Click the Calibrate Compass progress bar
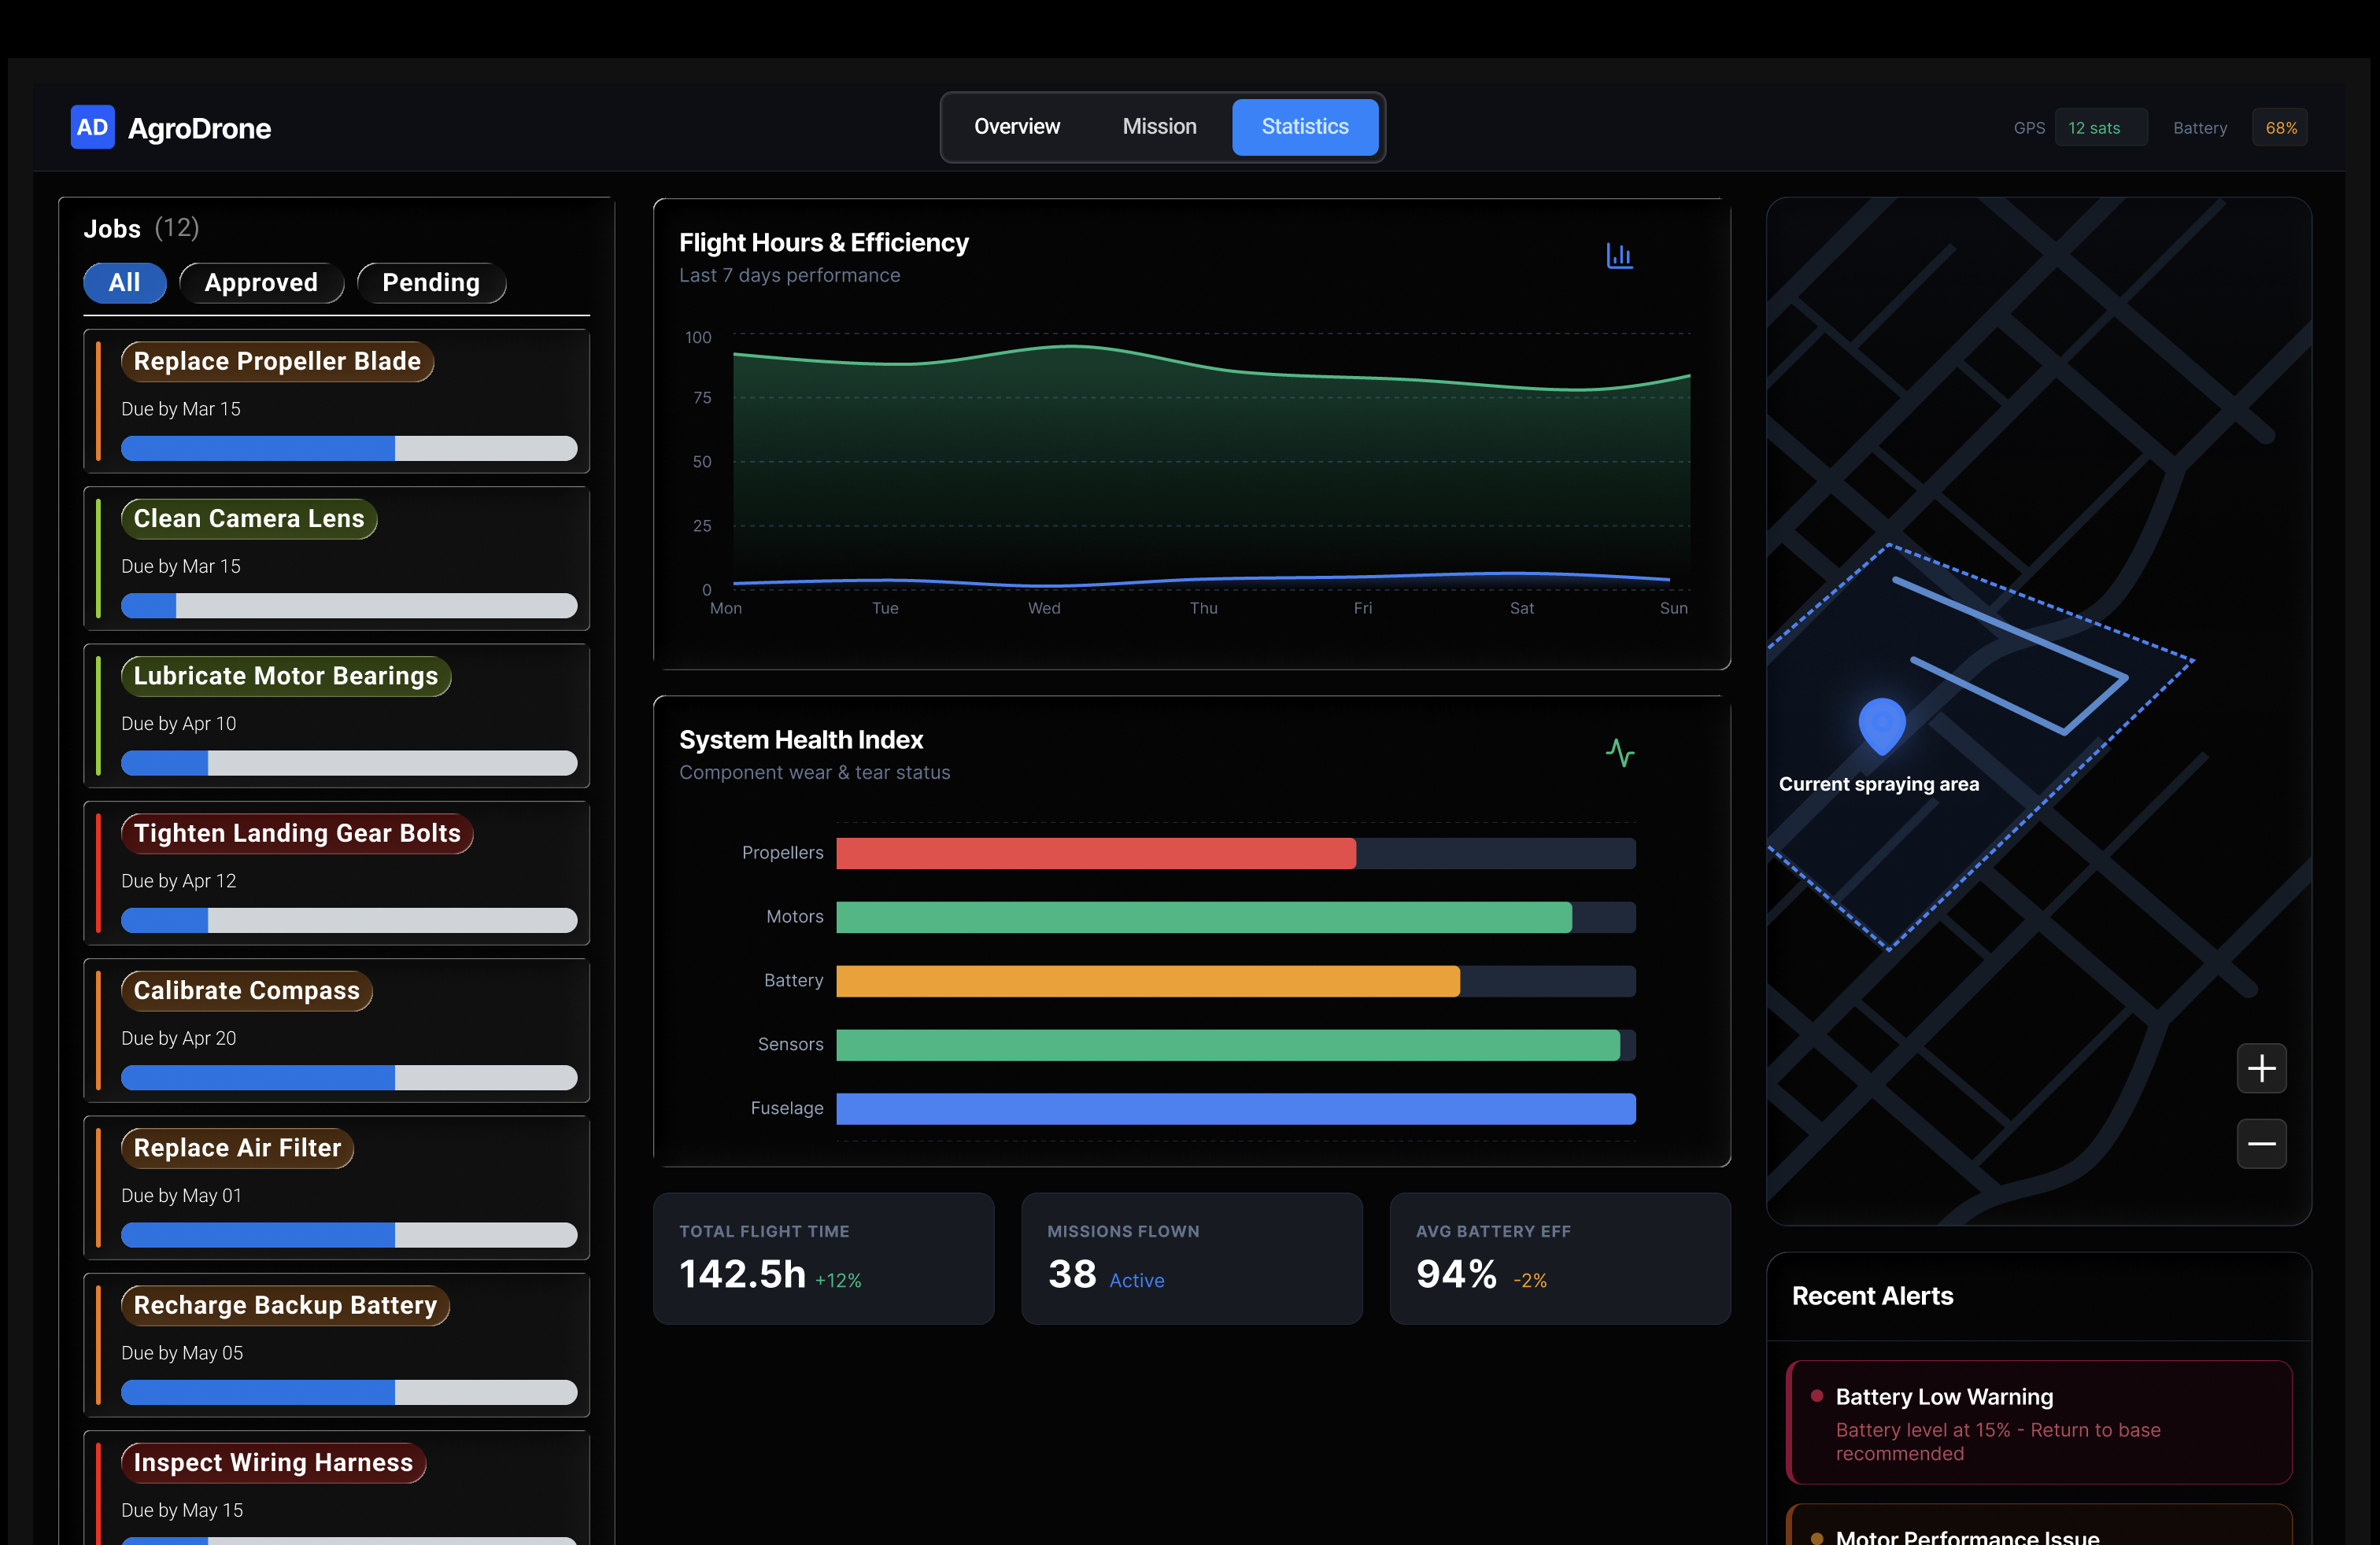The width and height of the screenshot is (2380, 1545). [x=349, y=1077]
